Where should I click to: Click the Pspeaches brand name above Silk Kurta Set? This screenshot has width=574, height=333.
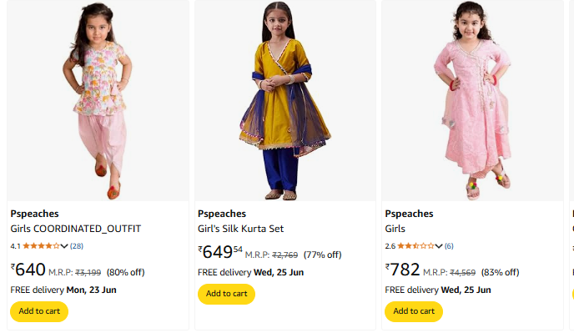coord(222,214)
